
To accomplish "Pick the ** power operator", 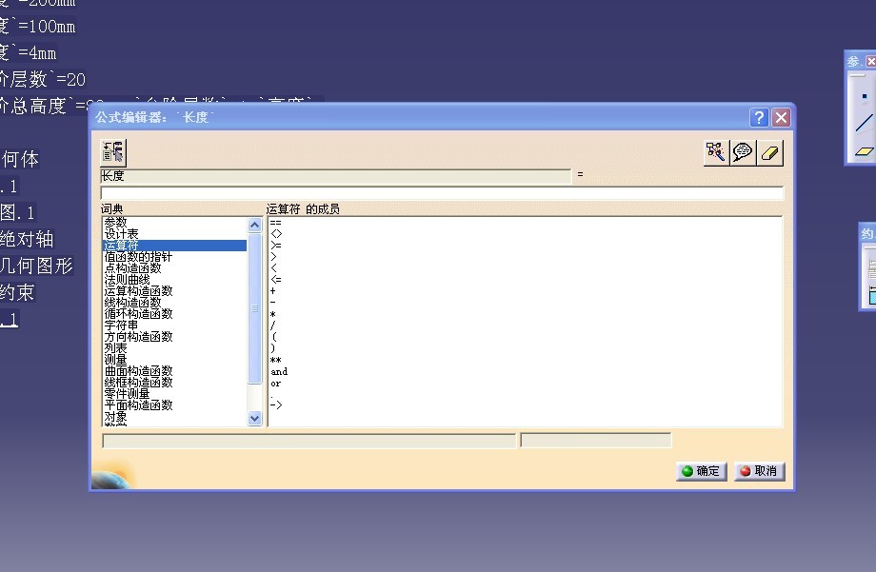I will (x=276, y=361).
